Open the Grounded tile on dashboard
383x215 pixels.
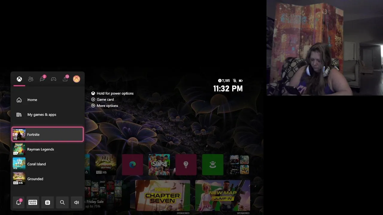(x=106, y=165)
